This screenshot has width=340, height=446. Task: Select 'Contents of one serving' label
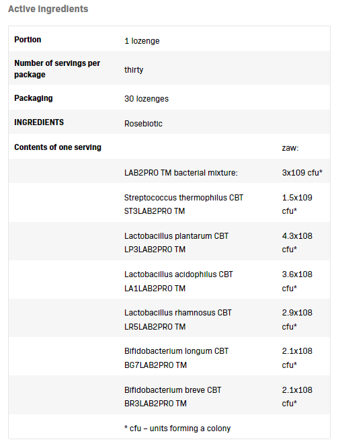(58, 147)
